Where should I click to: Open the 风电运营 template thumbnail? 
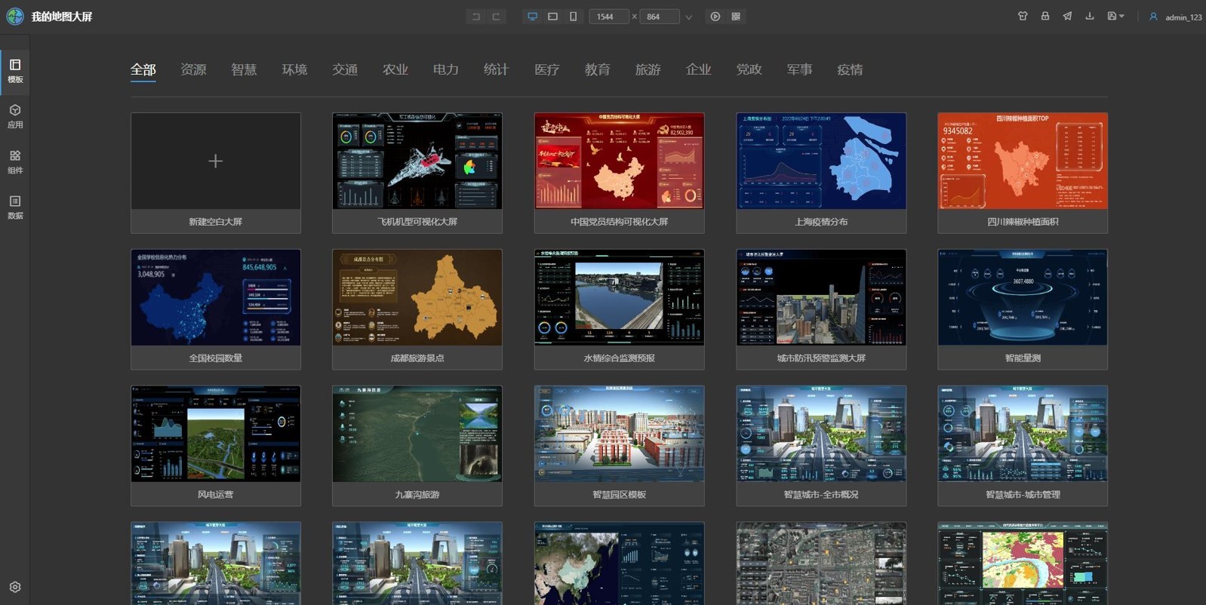pyautogui.click(x=216, y=434)
